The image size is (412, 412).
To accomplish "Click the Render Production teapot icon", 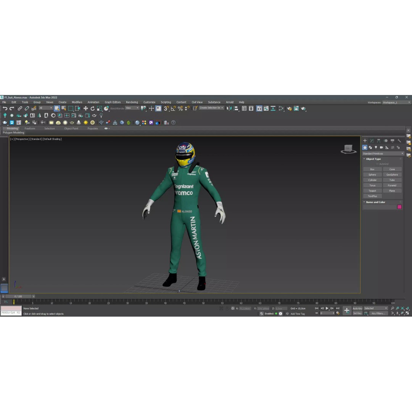I will click(303, 109).
